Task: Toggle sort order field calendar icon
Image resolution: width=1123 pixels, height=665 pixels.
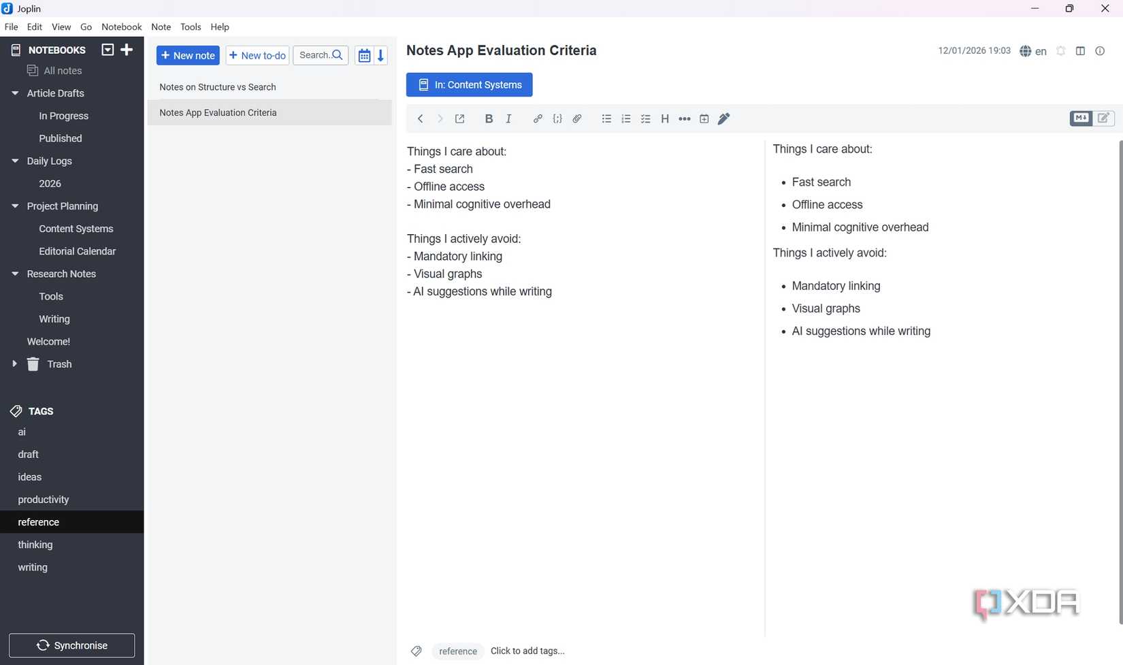Action: 364,56
